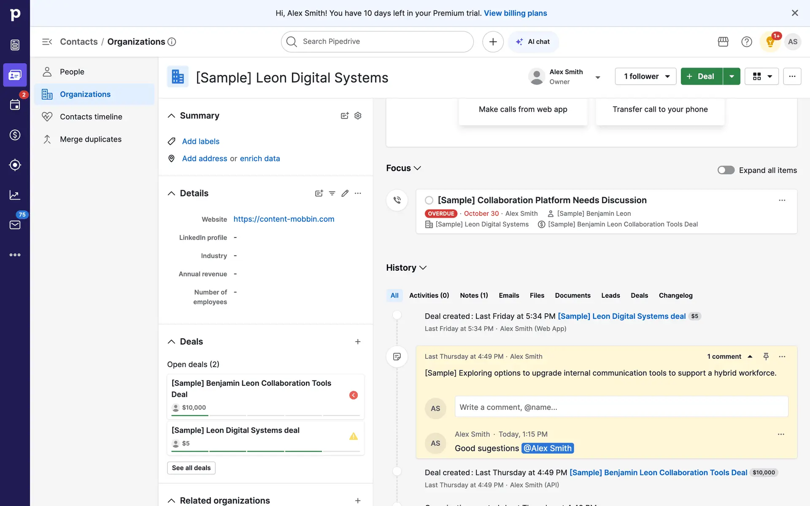
Task: Click the Write a comment input field
Action: [621, 407]
